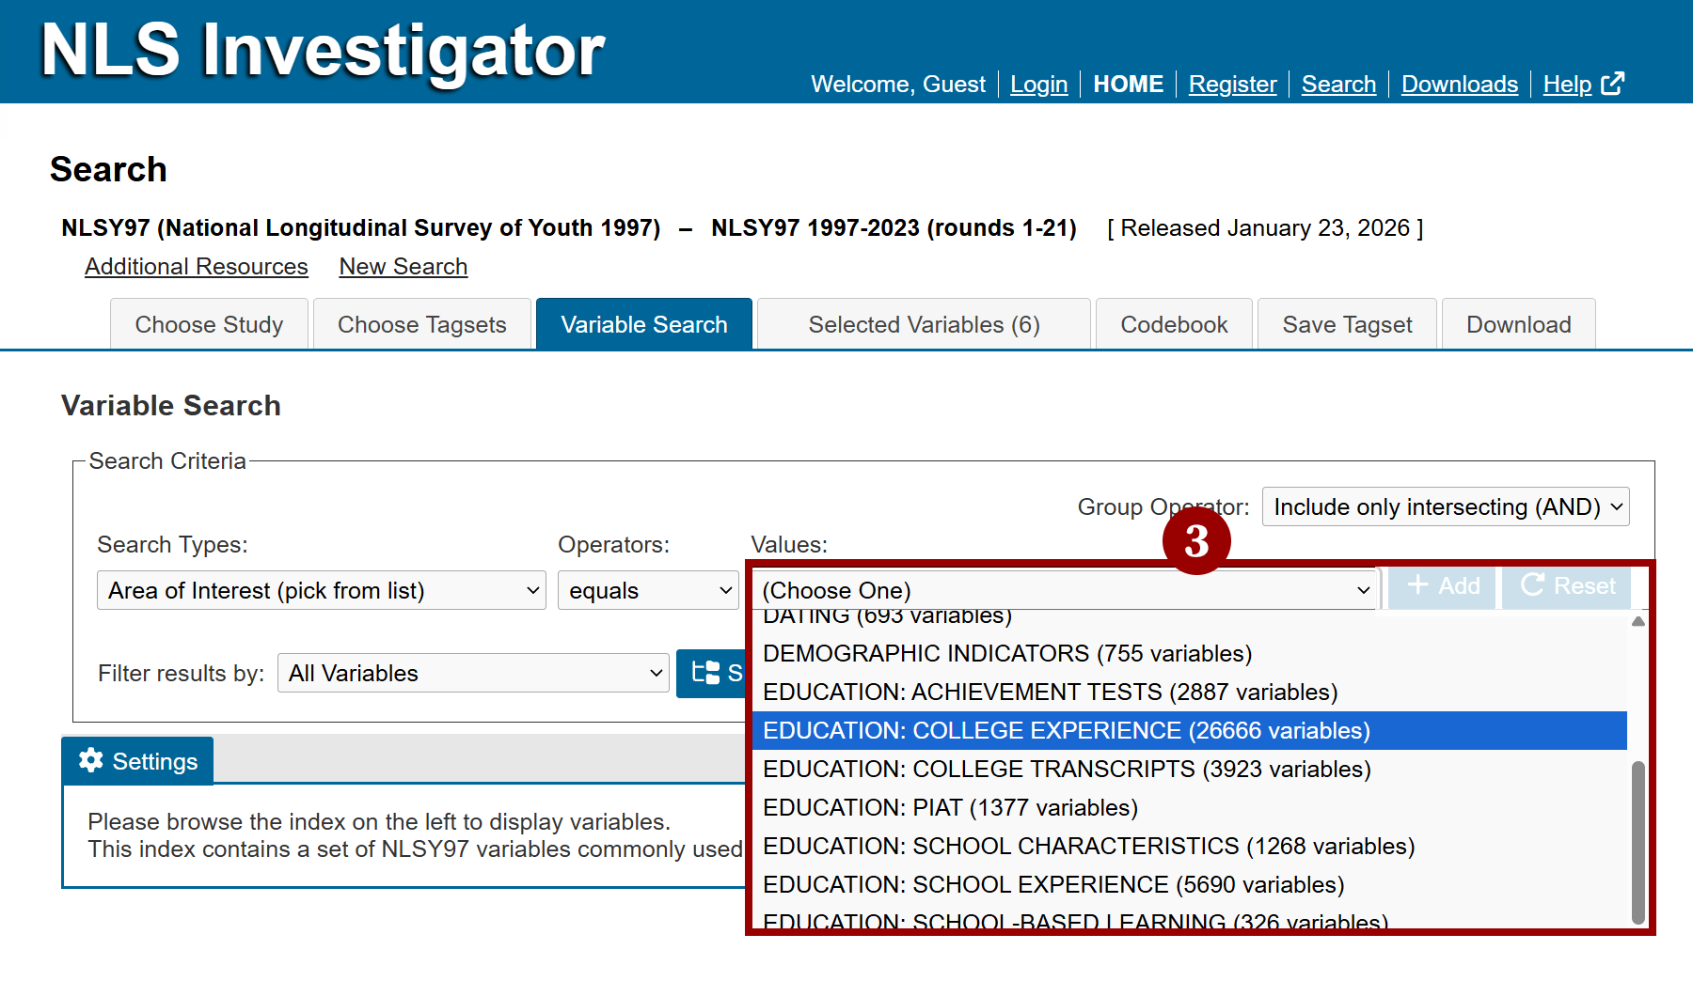Click the Register link
Viewport: 1693px width, 981px height.
click(1233, 84)
